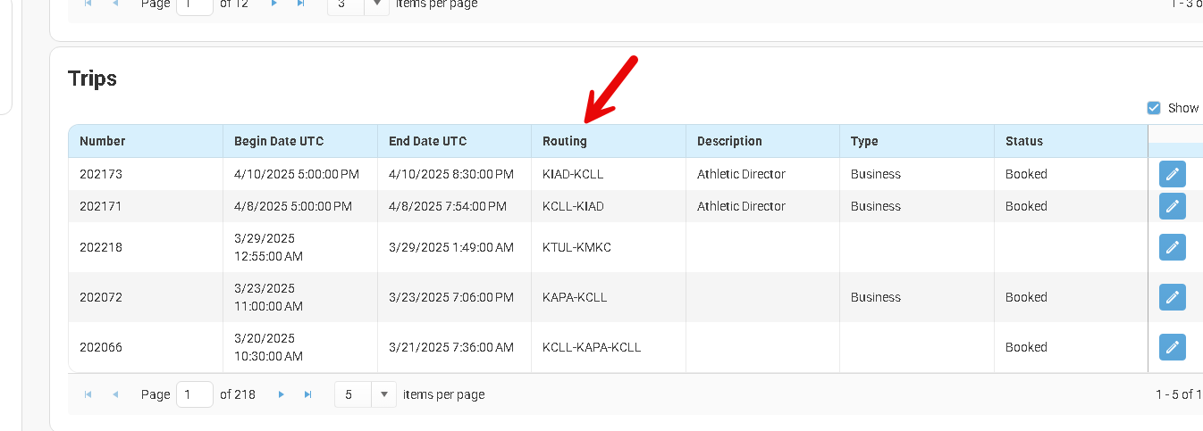The image size is (1203, 431).
Task: Go to next page of Trips table
Action: (x=282, y=394)
